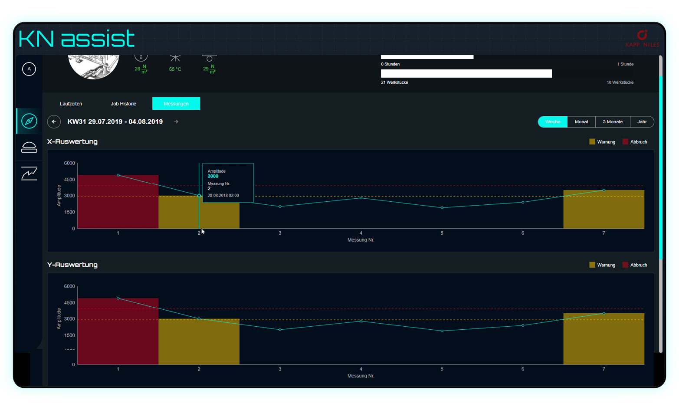Click the KW31 29.07.2019 - 04.08.2019 date label

tap(115, 121)
